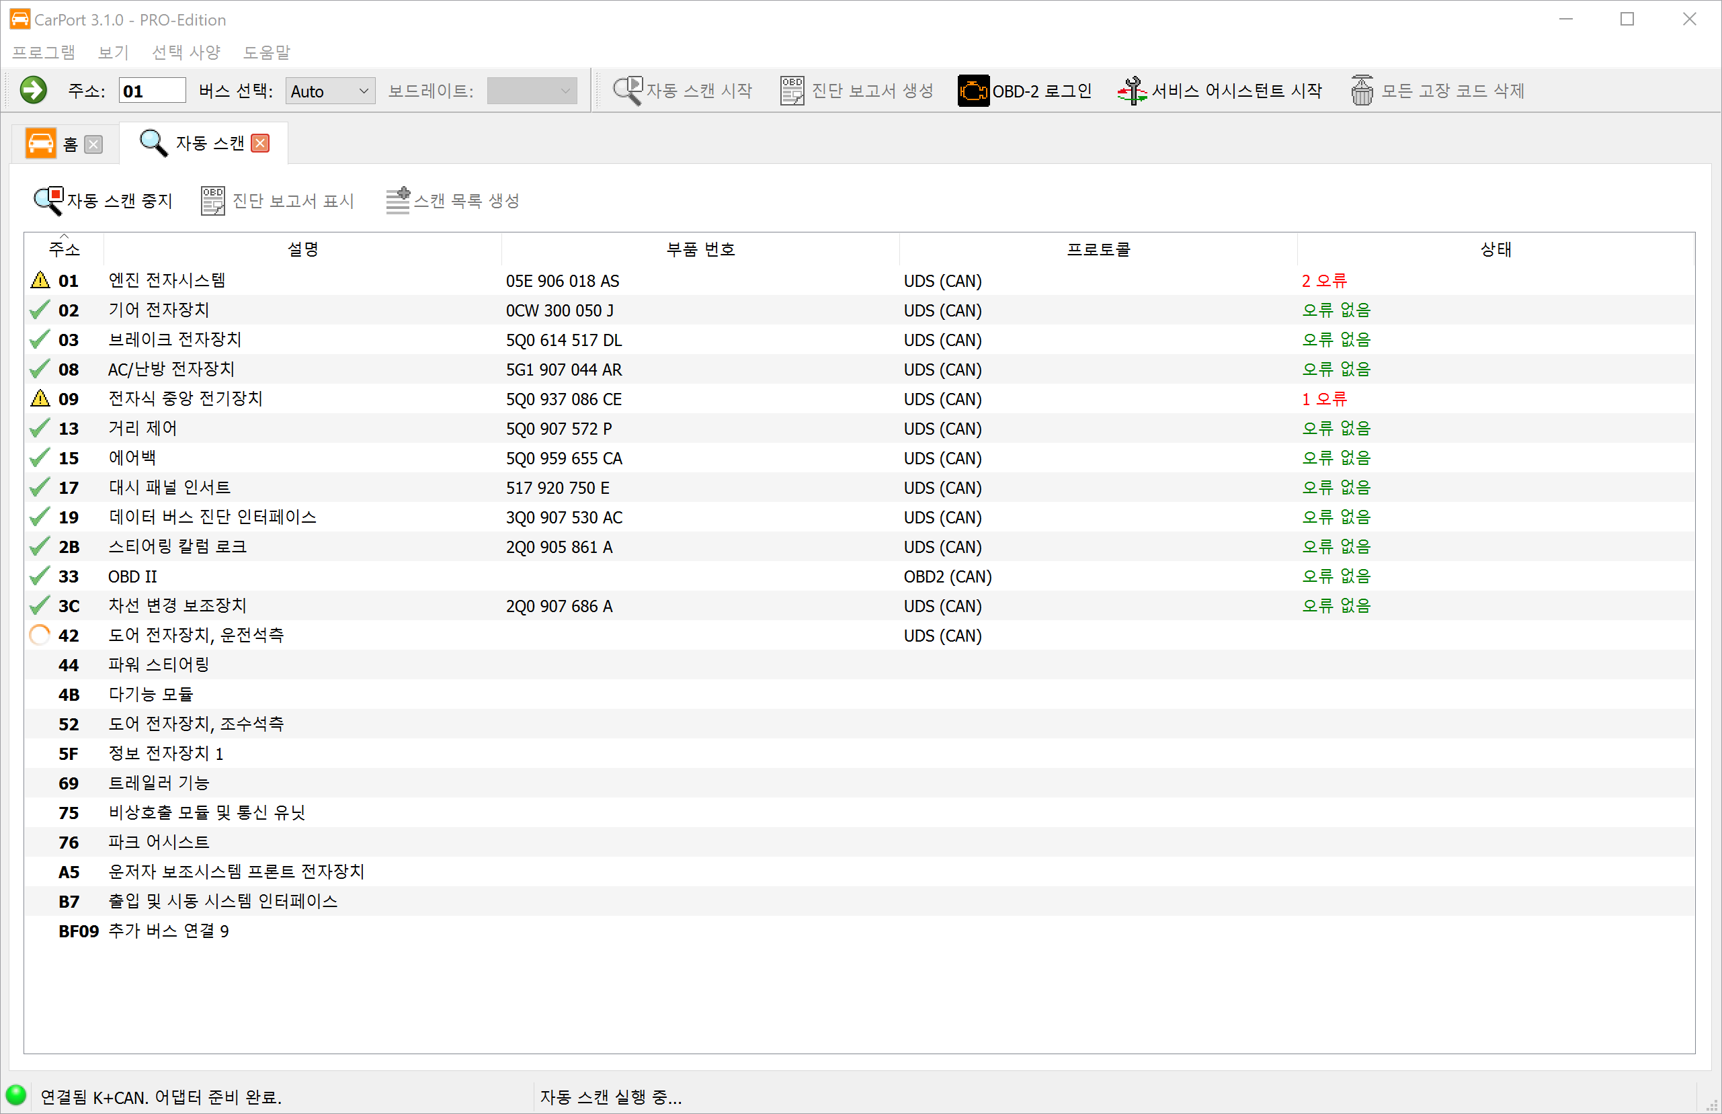Open the 프로그램 menu
The height and width of the screenshot is (1114, 1722).
coord(44,52)
